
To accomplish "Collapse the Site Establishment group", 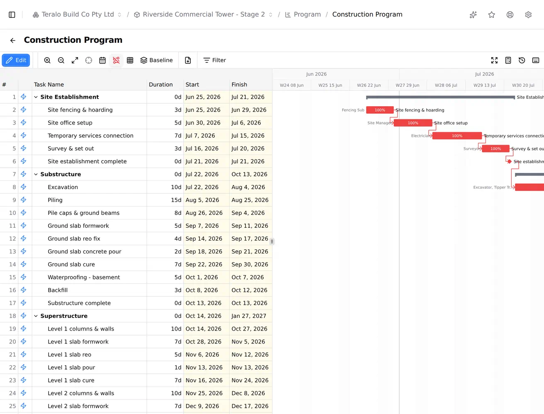I will pos(36,97).
